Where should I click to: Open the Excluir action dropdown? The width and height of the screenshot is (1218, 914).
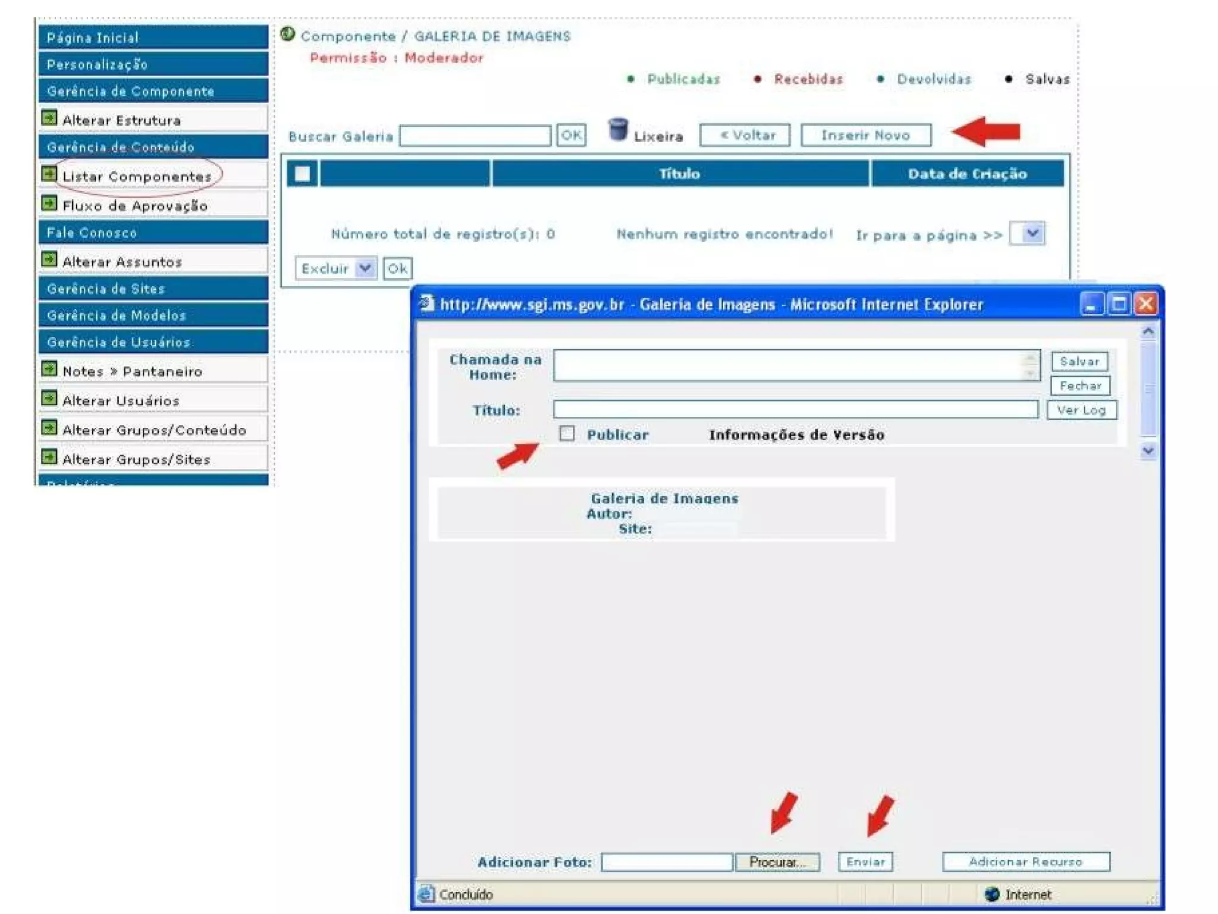point(365,268)
